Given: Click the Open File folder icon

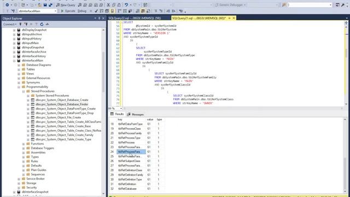Looking at the screenshot, I should [x=39, y=5].
